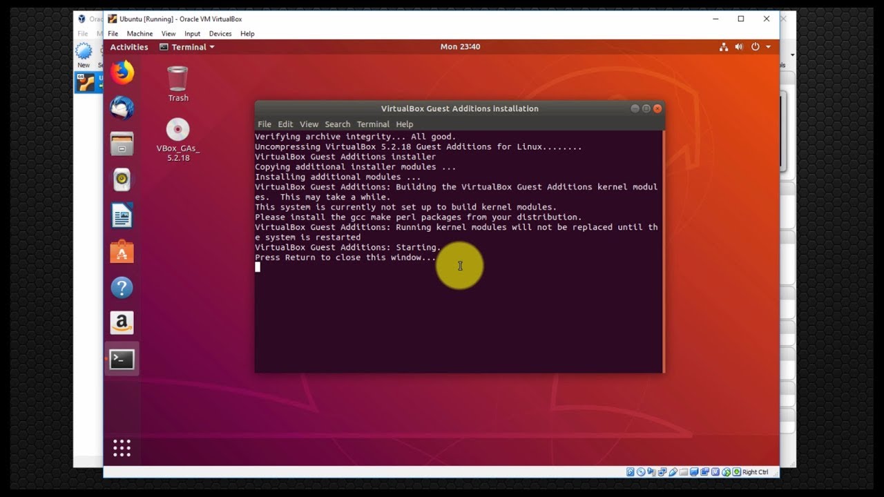
Task: Click the Amazon icon in dock
Action: [x=122, y=322]
